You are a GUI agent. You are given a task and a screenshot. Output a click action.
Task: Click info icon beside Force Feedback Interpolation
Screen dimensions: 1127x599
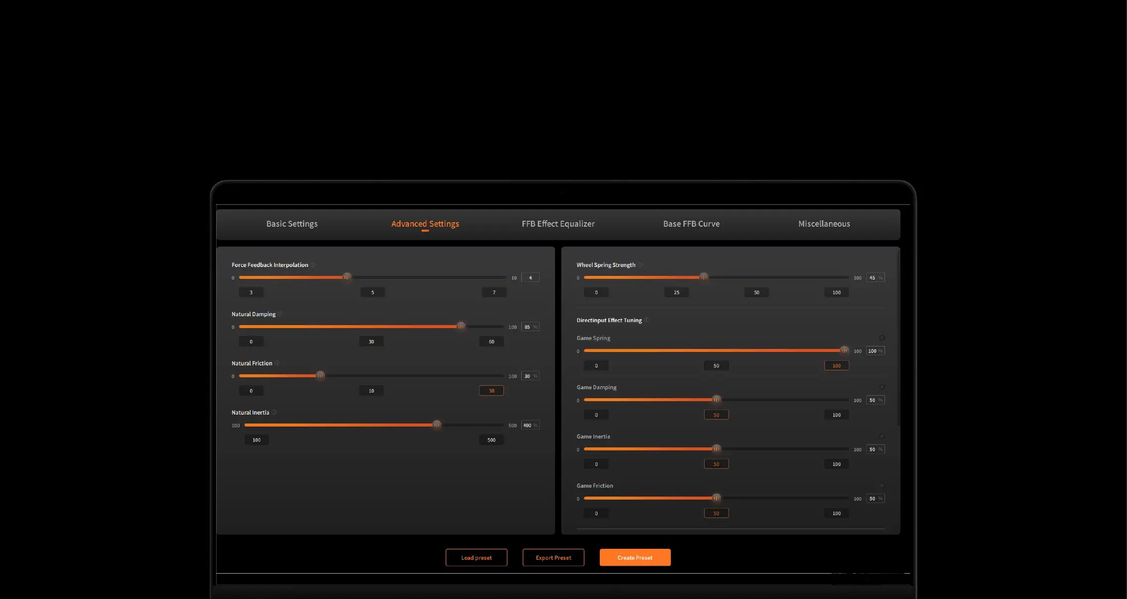click(x=313, y=264)
